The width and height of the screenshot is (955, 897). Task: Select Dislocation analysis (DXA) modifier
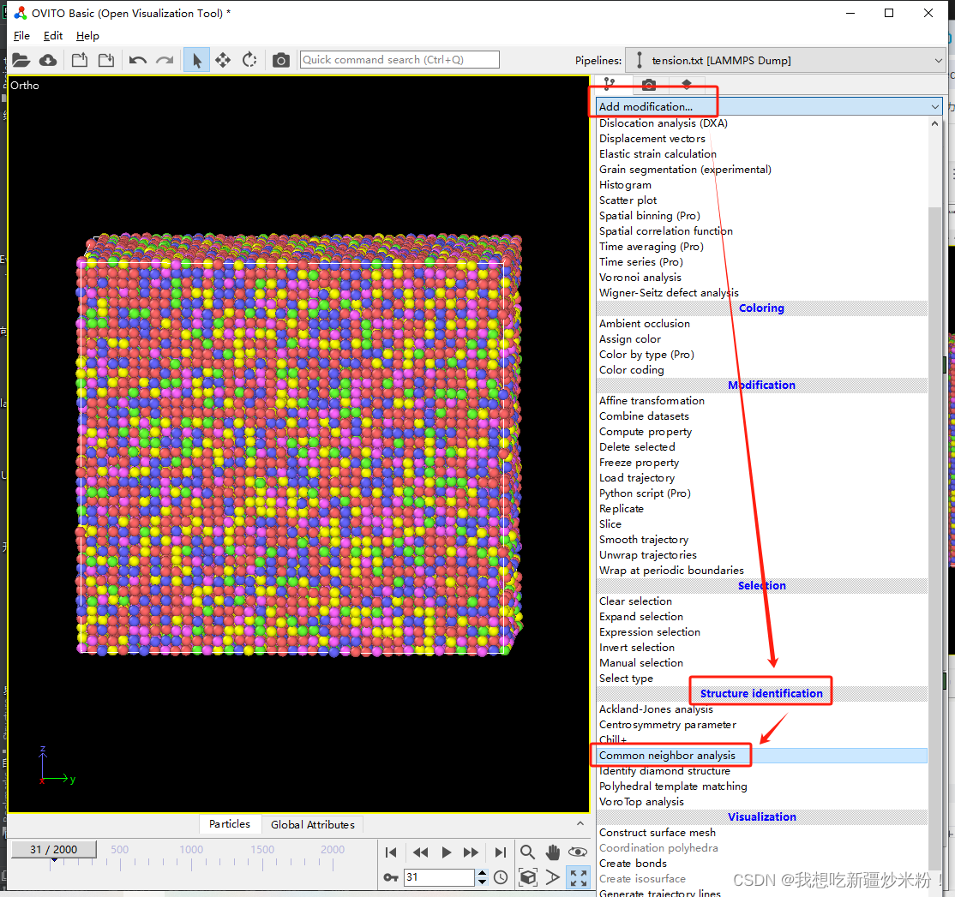point(664,123)
